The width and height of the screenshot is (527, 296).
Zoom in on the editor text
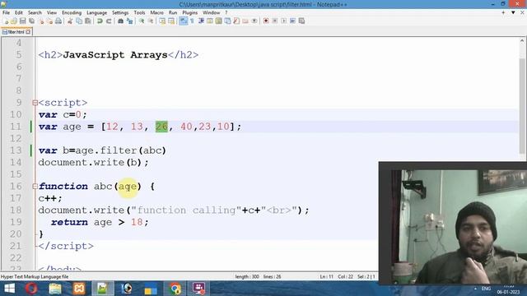tap(142, 21)
